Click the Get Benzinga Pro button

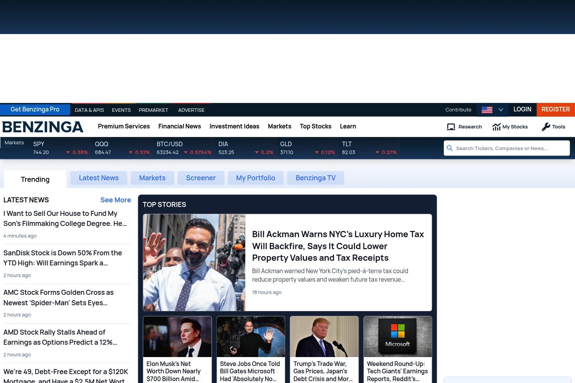[x=35, y=109]
